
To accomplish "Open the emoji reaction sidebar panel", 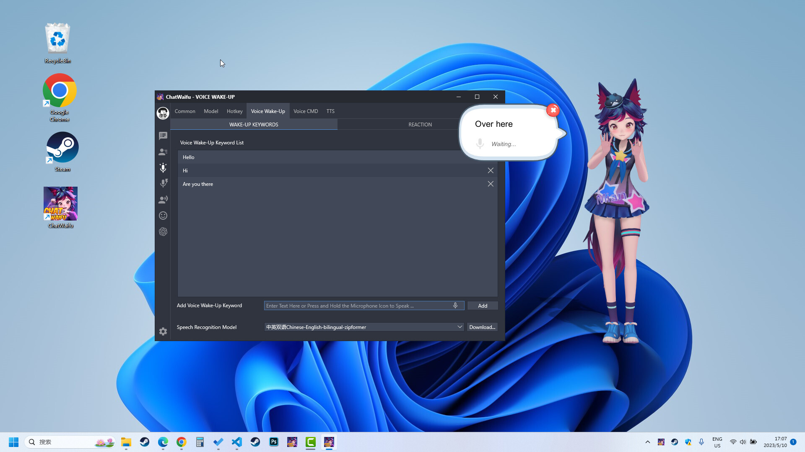I will (163, 216).
